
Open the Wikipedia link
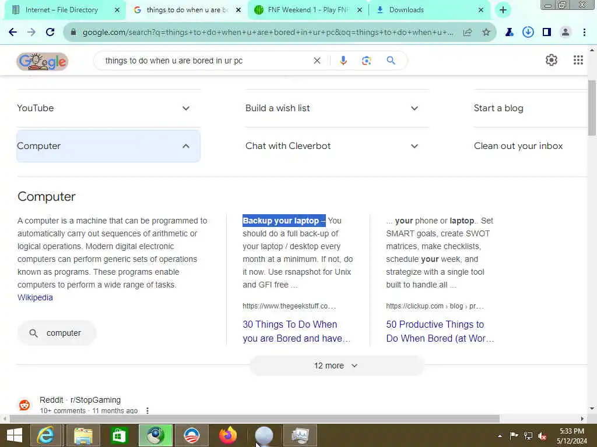35,297
